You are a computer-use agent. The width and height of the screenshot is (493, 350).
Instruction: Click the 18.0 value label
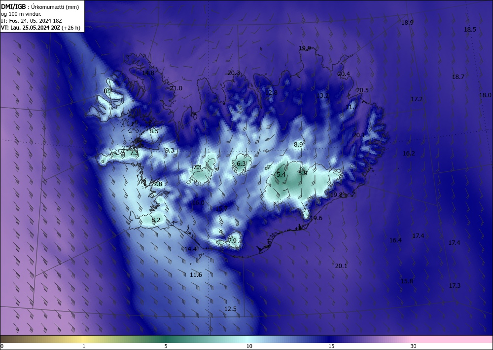(485, 95)
